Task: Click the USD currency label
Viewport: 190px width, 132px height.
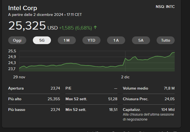Action: click(53, 28)
